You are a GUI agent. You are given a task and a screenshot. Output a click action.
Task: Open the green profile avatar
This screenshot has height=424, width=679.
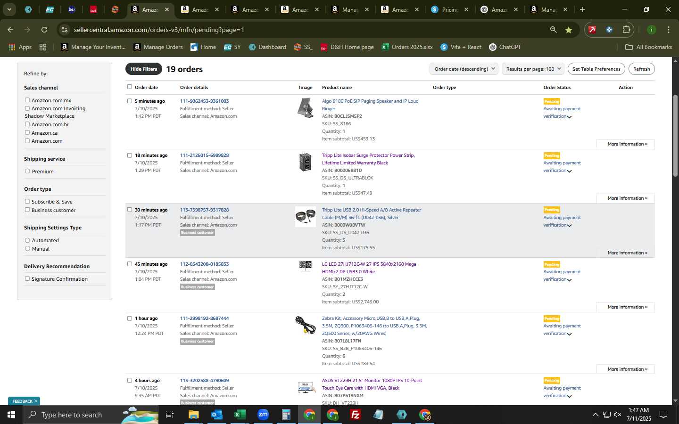click(x=651, y=30)
